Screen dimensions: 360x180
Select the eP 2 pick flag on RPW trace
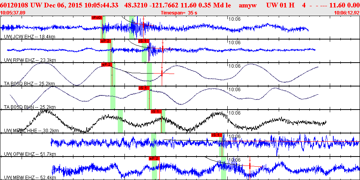coord(105,41)
